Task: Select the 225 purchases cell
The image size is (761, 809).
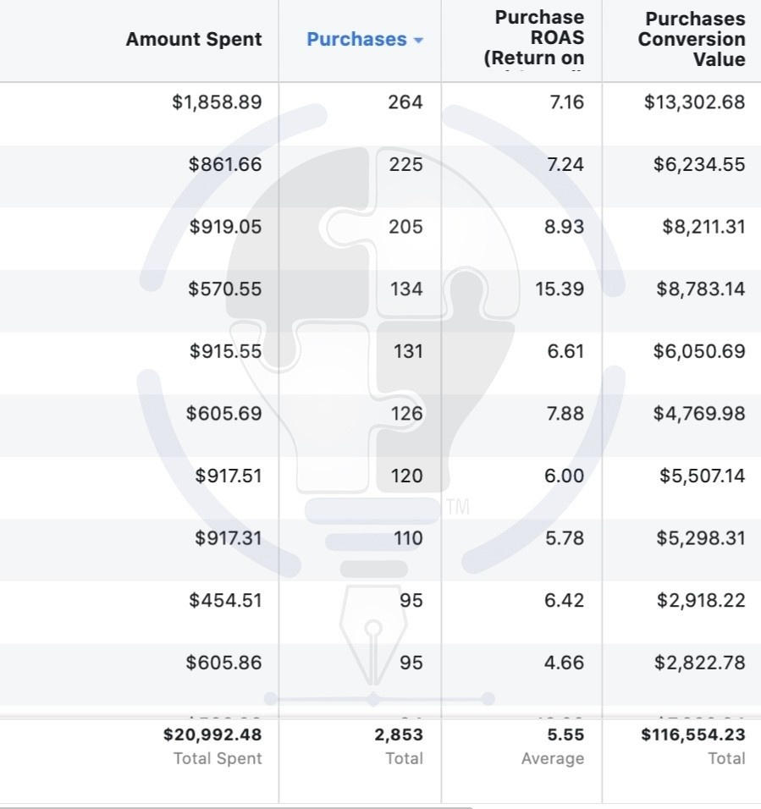Action: (406, 164)
